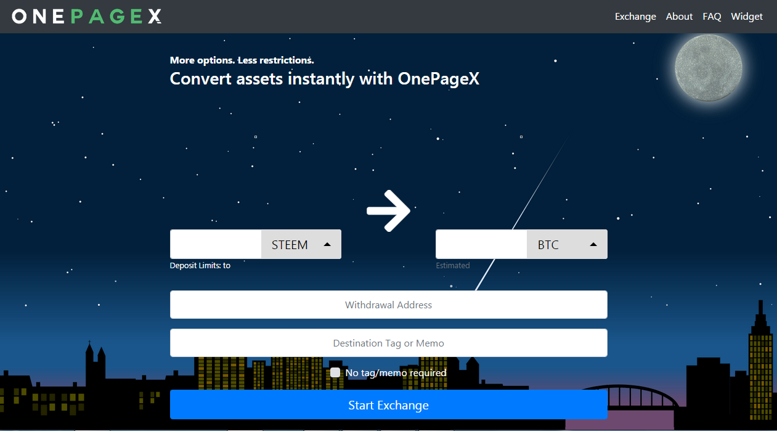The width and height of the screenshot is (777, 431).
Task: Click the deposit amount input field
Action: click(x=216, y=244)
